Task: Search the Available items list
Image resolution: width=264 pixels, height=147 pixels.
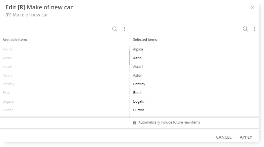Action: click(115, 29)
